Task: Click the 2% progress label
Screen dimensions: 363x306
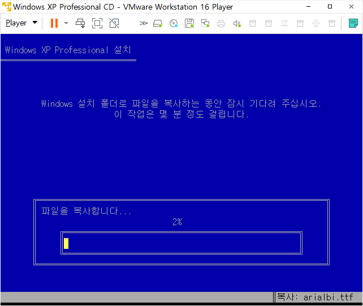Action: click(x=177, y=222)
